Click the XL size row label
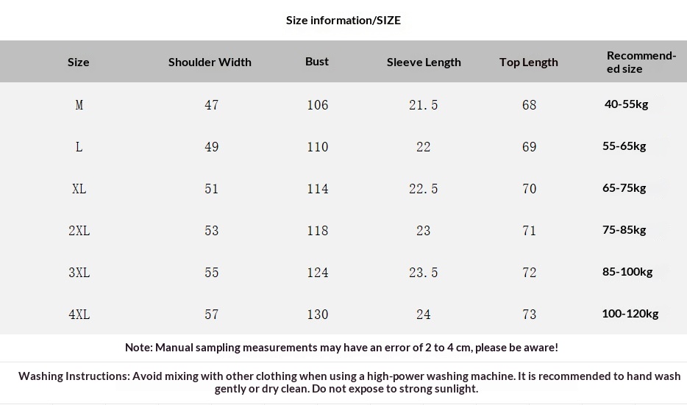The image size is (687, 405). [x=79, y=189]
